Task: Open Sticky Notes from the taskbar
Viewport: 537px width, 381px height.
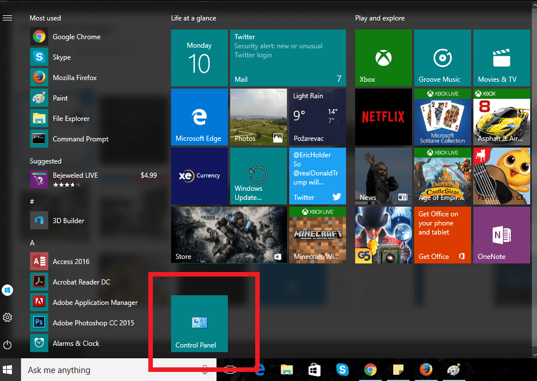Action: pos(398,370)
